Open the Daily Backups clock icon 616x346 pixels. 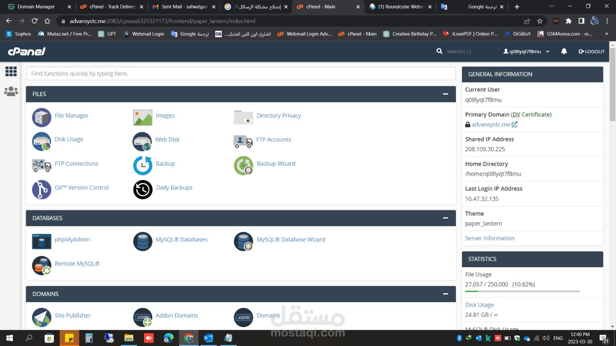(x=142, y=190)
